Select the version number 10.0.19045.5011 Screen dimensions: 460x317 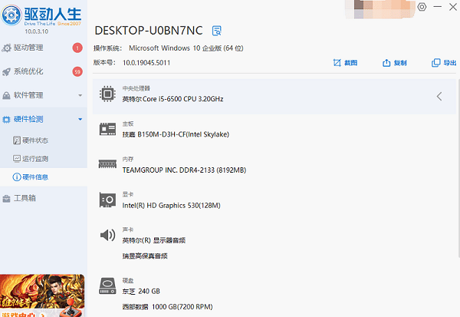pos(146,63)
